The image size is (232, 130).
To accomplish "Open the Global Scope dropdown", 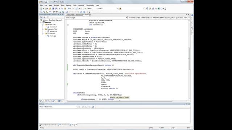I will (x=126, y=18).
